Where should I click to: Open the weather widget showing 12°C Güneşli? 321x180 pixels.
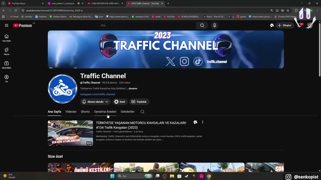tap(10, 176)
